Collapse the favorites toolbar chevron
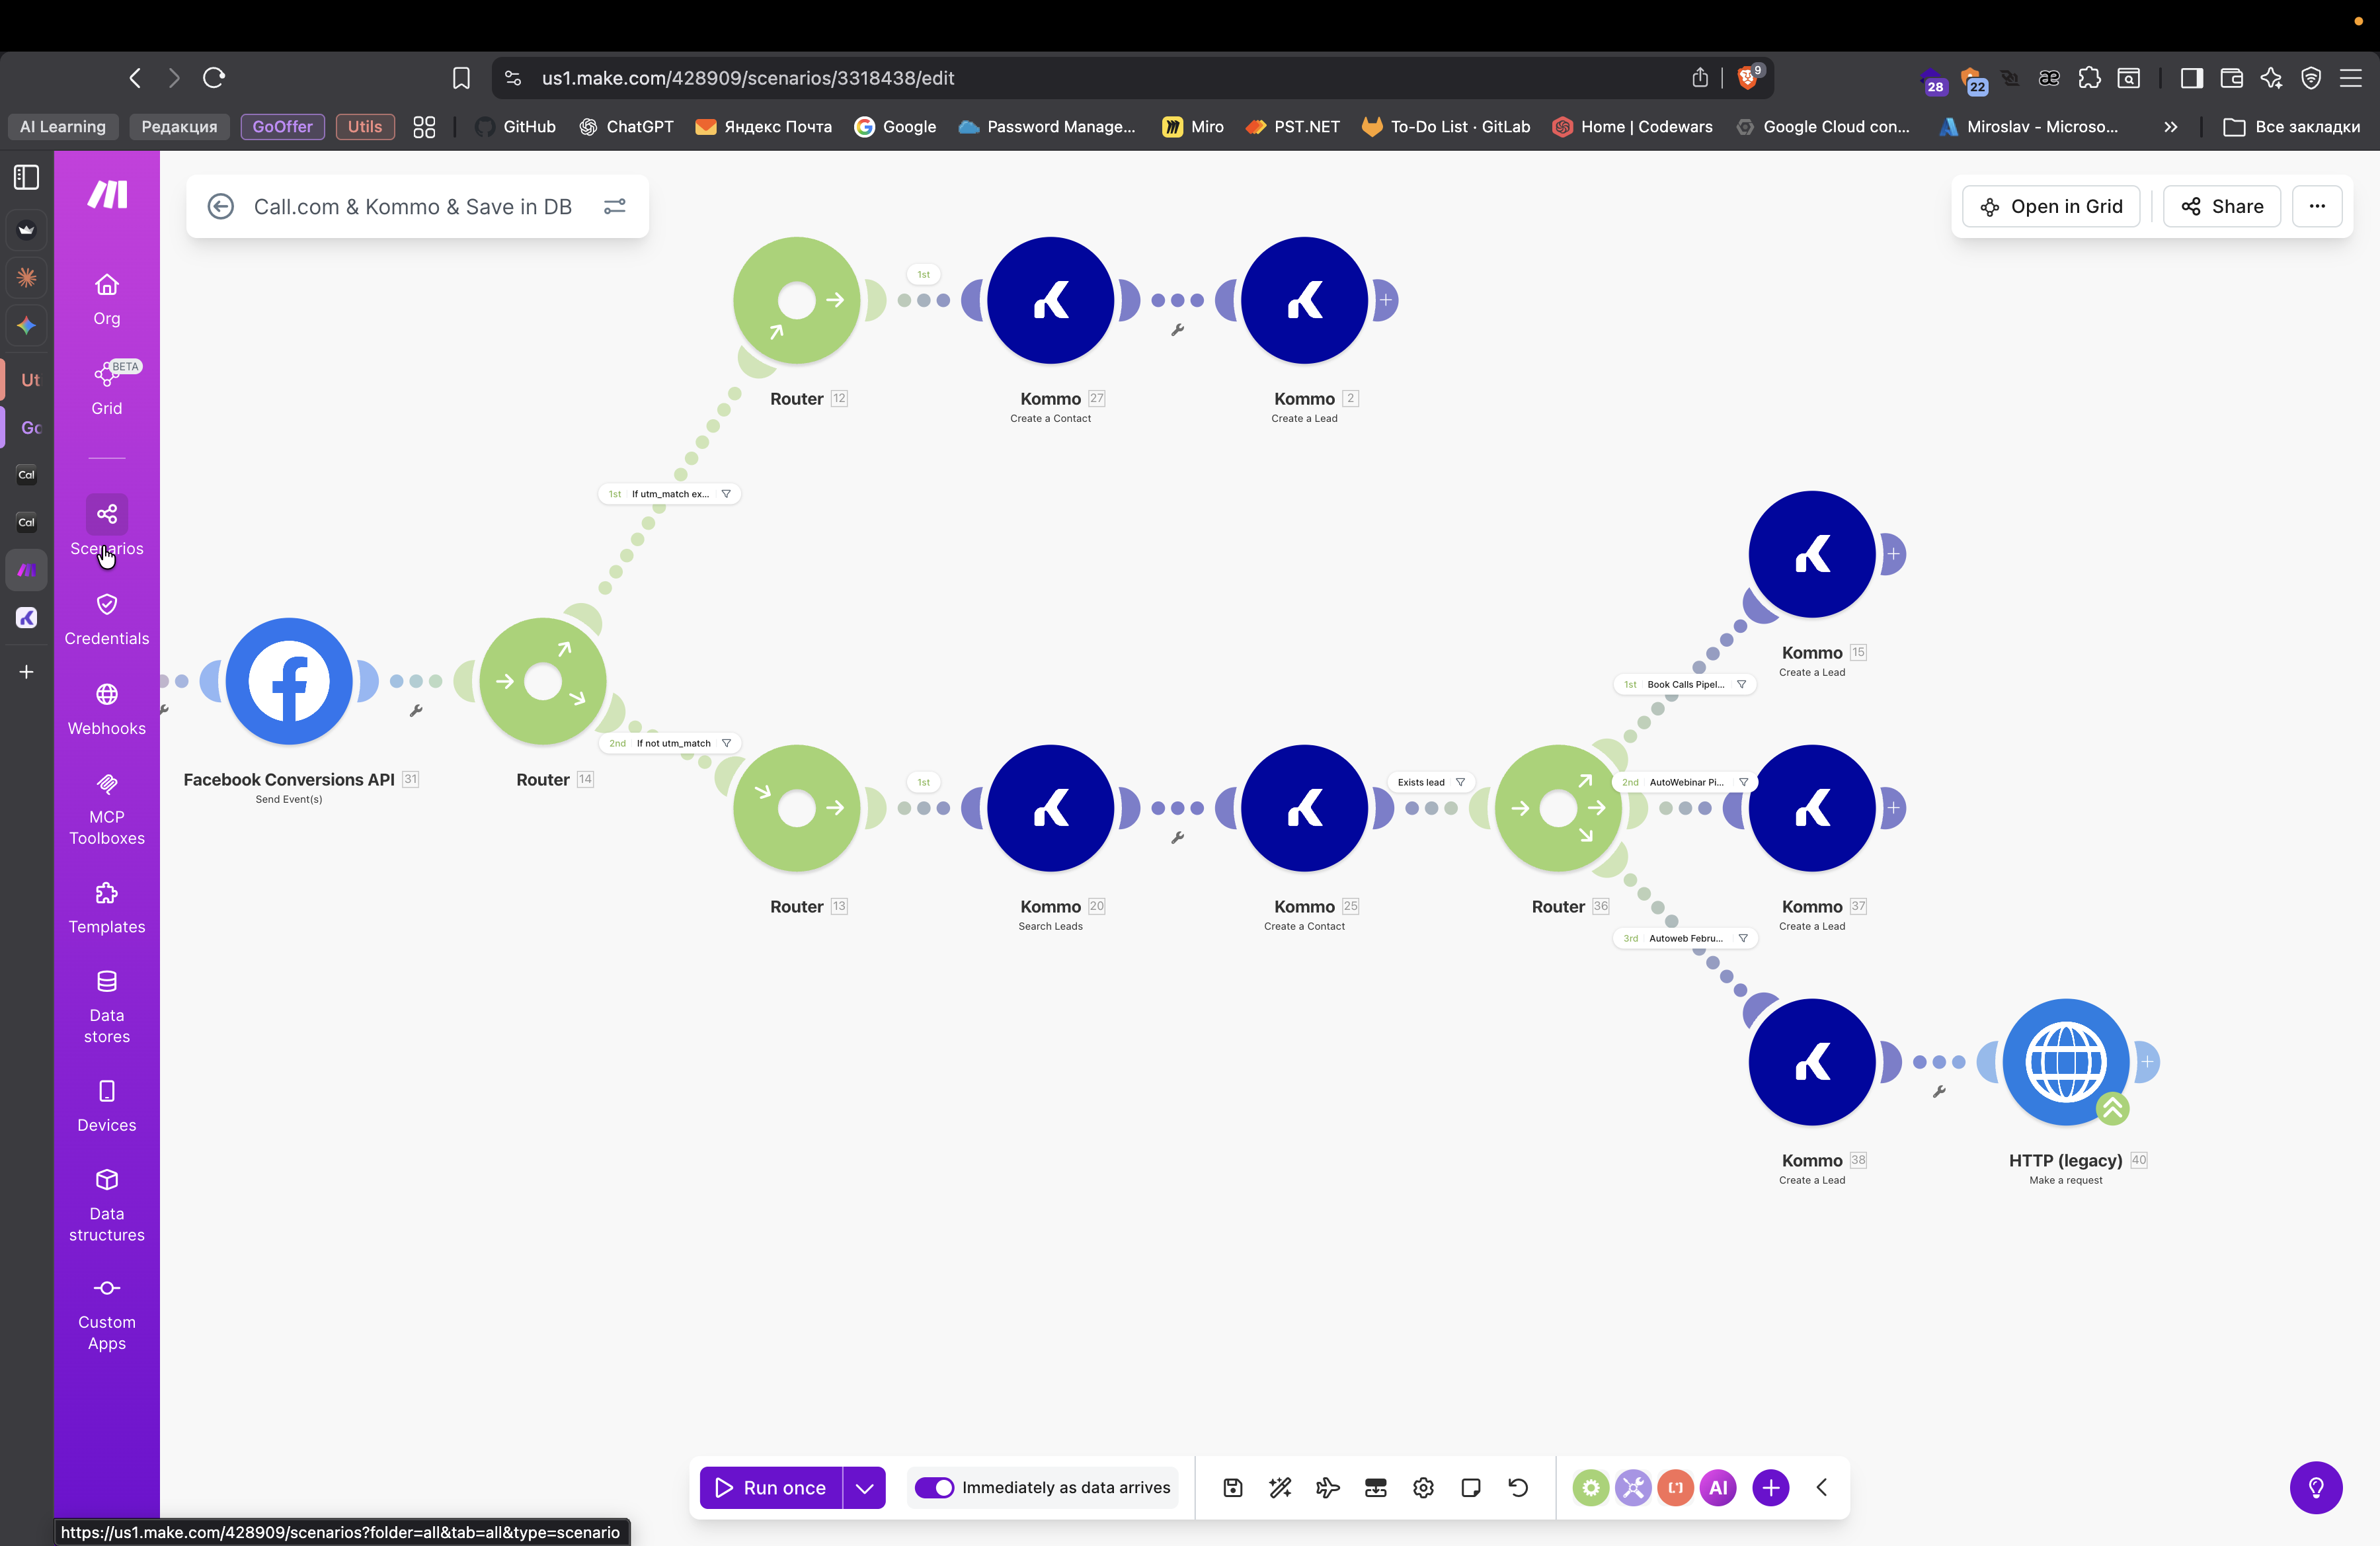2380x1546 pixels. click(x=1822, y=1487)
